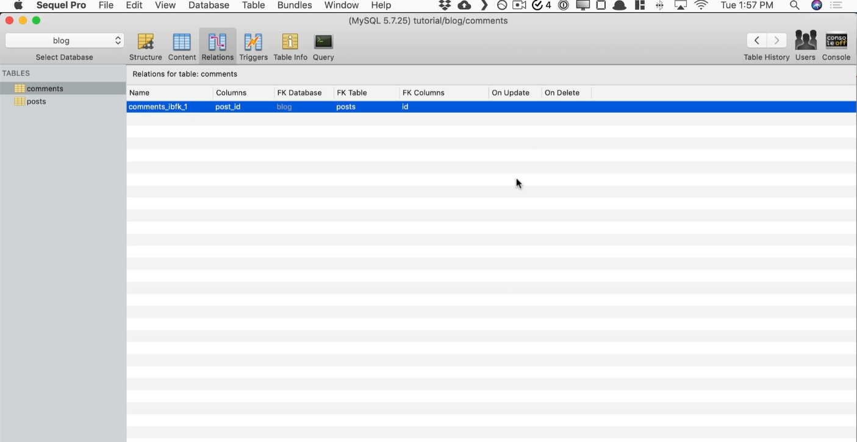Click the post_id cell in relation row
Image resolution: width=857 pixels, height=442 pixels.
click(x=228, y=107)
